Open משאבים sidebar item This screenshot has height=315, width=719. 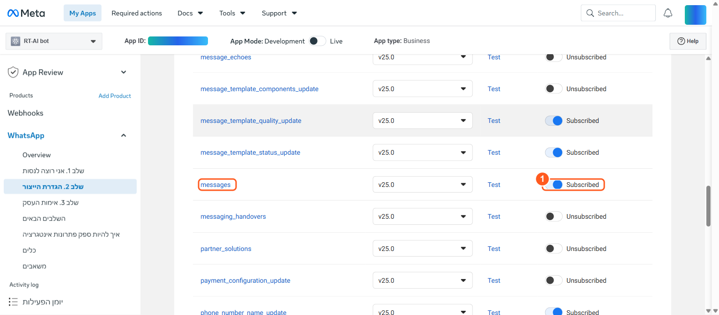click(34, 266)
